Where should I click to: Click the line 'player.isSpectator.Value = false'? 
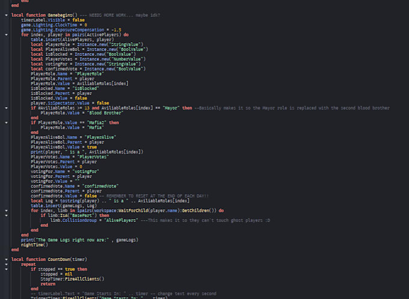70,103
